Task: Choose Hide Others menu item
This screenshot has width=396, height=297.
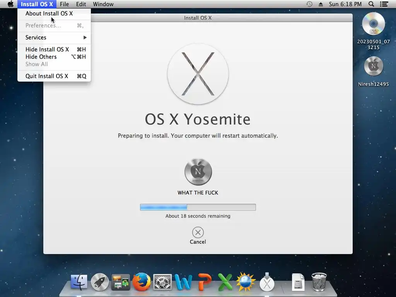Action: [x=54, y=57]
